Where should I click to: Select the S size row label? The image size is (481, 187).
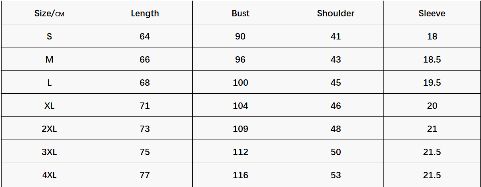49,36
